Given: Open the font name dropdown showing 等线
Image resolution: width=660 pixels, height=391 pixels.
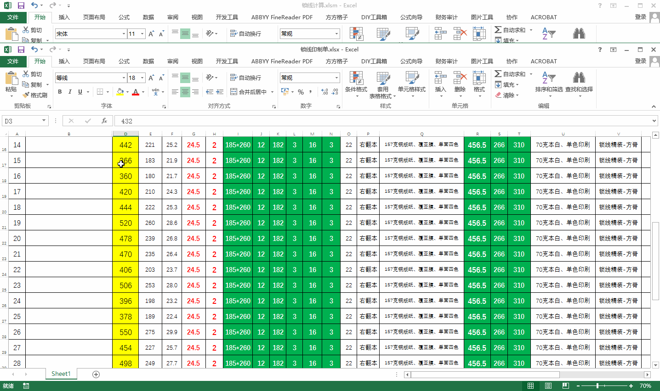Looking at the screenshot, I should click(x=124, y=78).
